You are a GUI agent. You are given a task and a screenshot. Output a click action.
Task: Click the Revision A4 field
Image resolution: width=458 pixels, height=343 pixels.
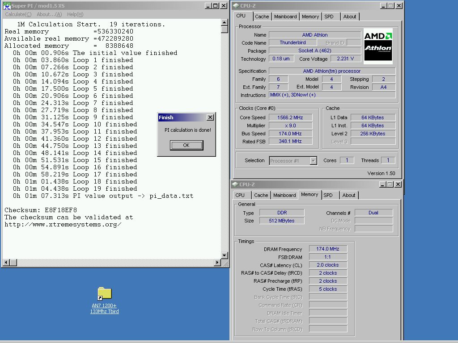[384, 87]
